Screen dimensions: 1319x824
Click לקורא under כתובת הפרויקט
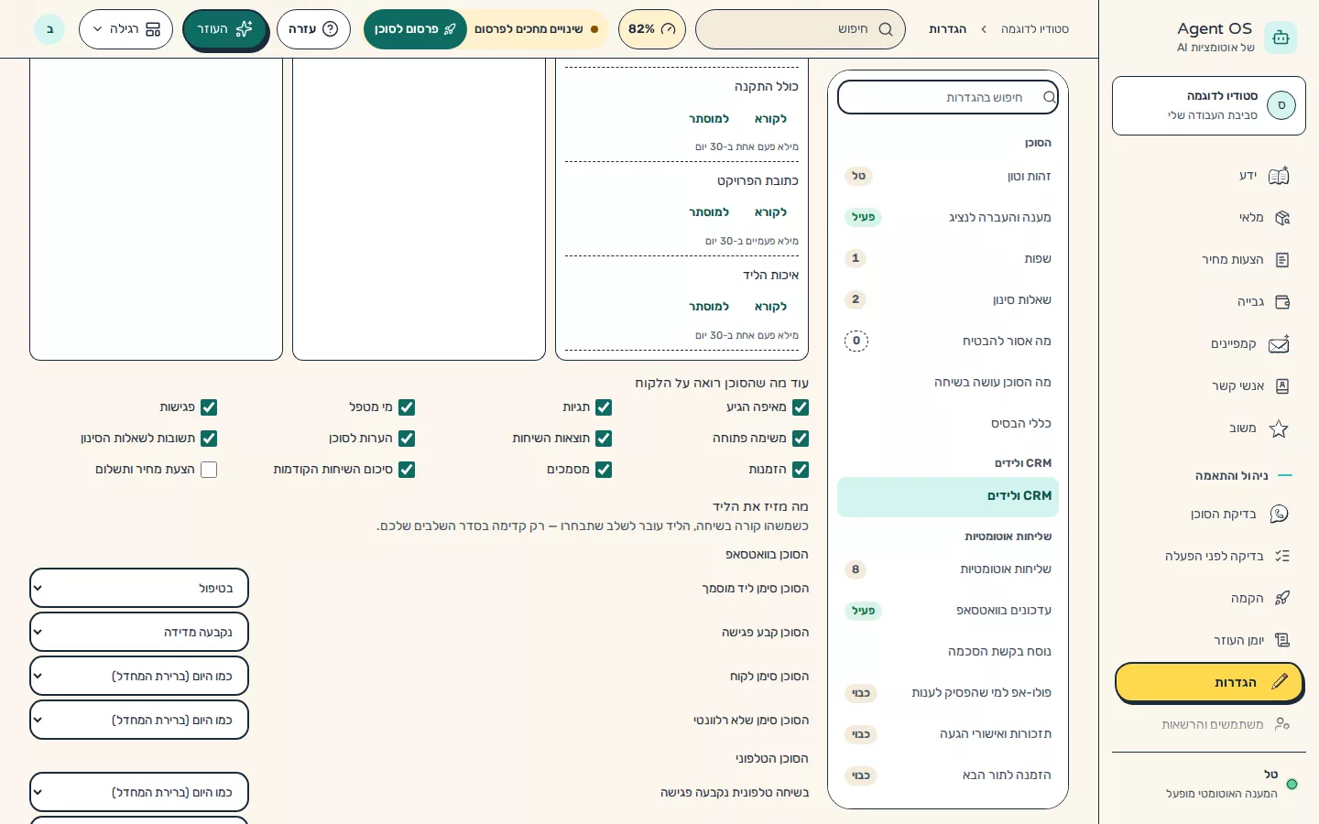click(x=770, y=212)
